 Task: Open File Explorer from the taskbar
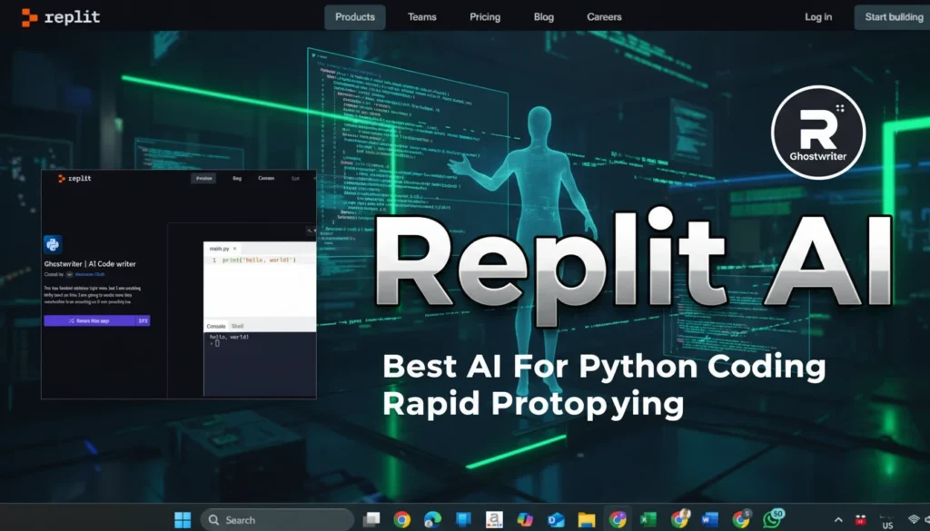587,519
